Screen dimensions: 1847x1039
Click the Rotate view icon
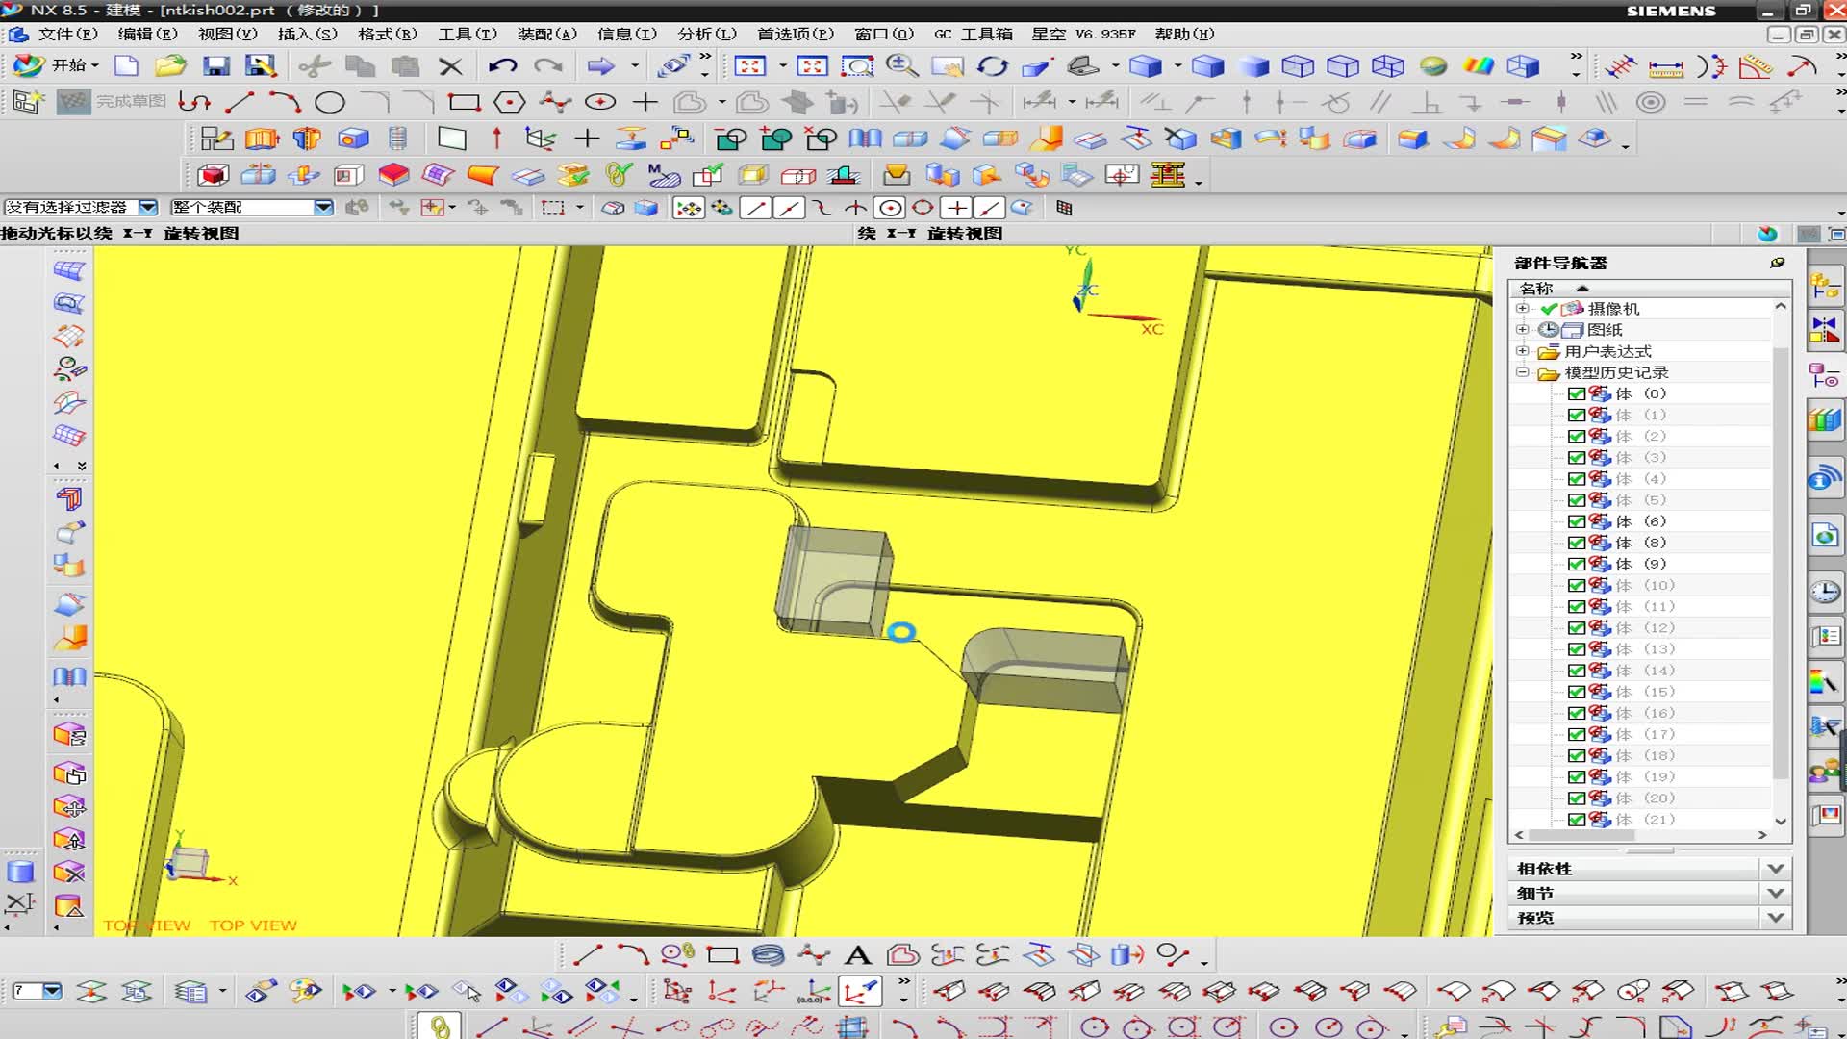tap(992, 65)
